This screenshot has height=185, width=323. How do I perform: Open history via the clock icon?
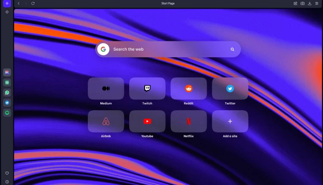[x=7, y=182]
